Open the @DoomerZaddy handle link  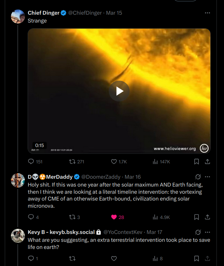pos(101,177)
